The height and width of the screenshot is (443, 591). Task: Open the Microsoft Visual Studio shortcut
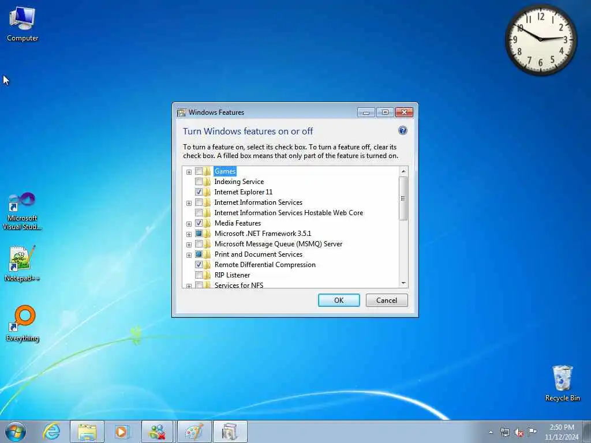[x=23, y=211]
